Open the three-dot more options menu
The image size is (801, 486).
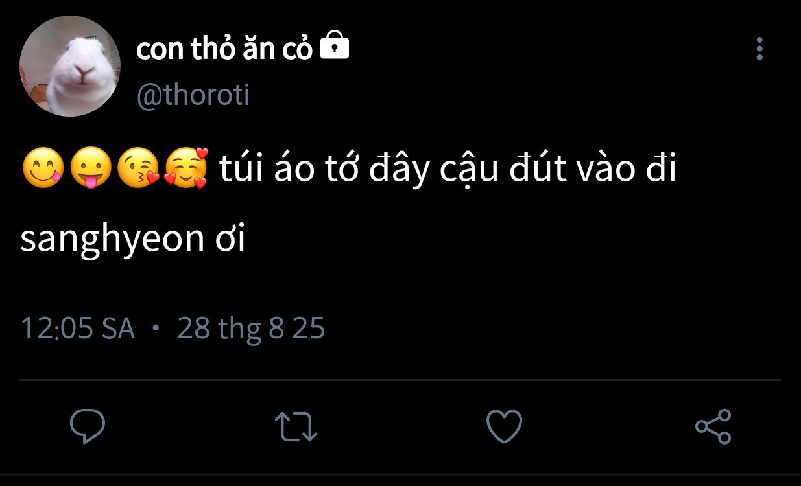point(759,49)
